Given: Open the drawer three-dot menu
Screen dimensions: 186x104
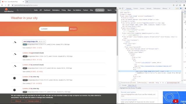Looking at the screenshot, I should point(120,85).
